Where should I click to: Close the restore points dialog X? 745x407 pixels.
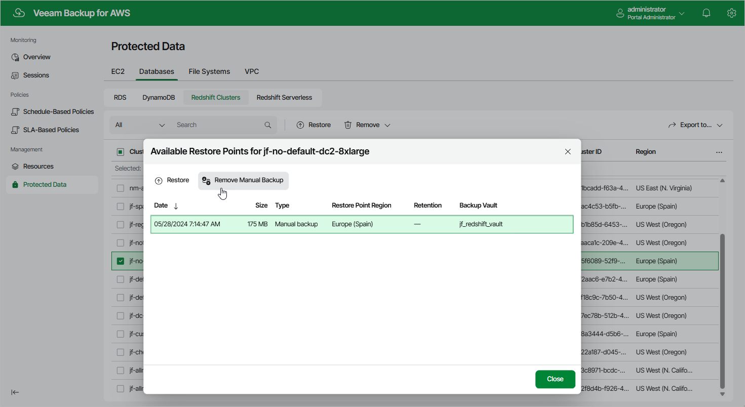[x=568, y=151]
